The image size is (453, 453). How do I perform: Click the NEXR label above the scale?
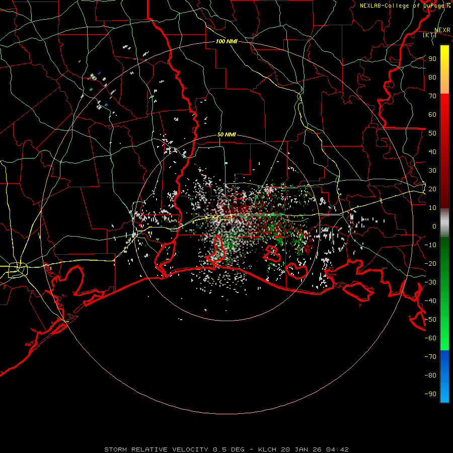(x=442, y=30)
